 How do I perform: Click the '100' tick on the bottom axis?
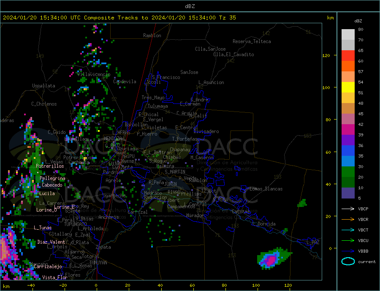[256, 286]
